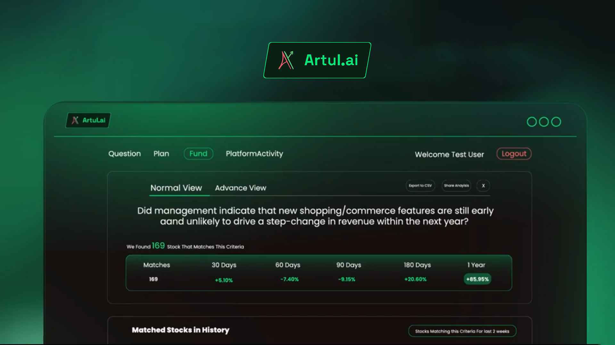
Task: Open the PlatformActivity menu item
Action: (x=254, y=154)
